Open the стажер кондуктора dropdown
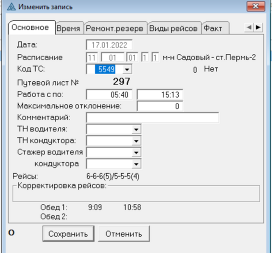 (136, 164)
